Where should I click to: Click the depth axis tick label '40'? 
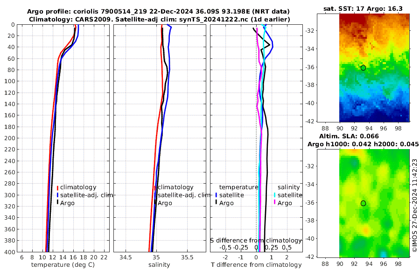(11, 47)
